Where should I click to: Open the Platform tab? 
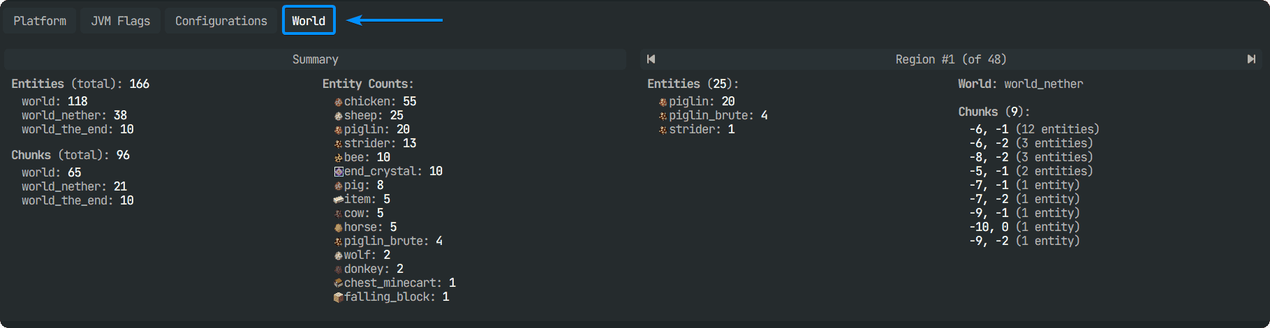[x=40, y=21]
